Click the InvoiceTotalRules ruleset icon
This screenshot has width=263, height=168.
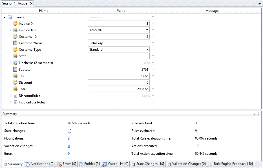[x=16, y=102]
